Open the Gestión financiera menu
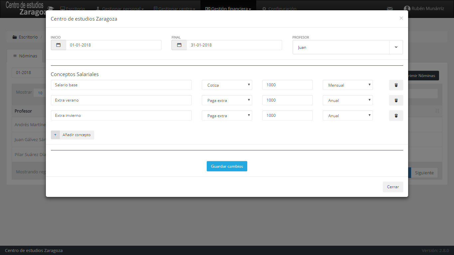454x255 pixels. 228,9
